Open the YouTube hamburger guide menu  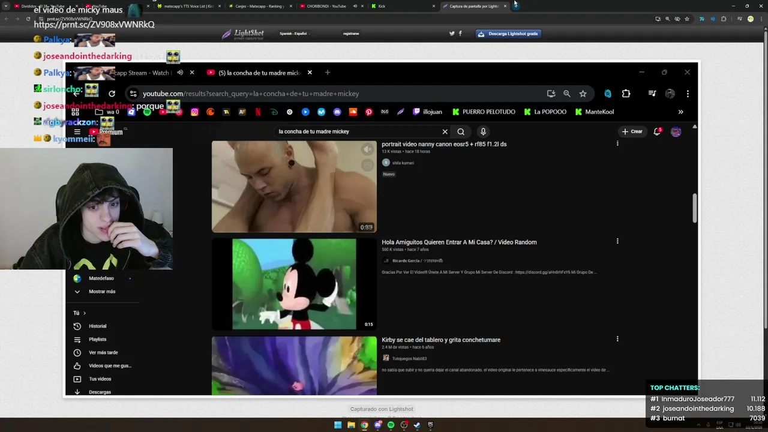pos(77,132)
